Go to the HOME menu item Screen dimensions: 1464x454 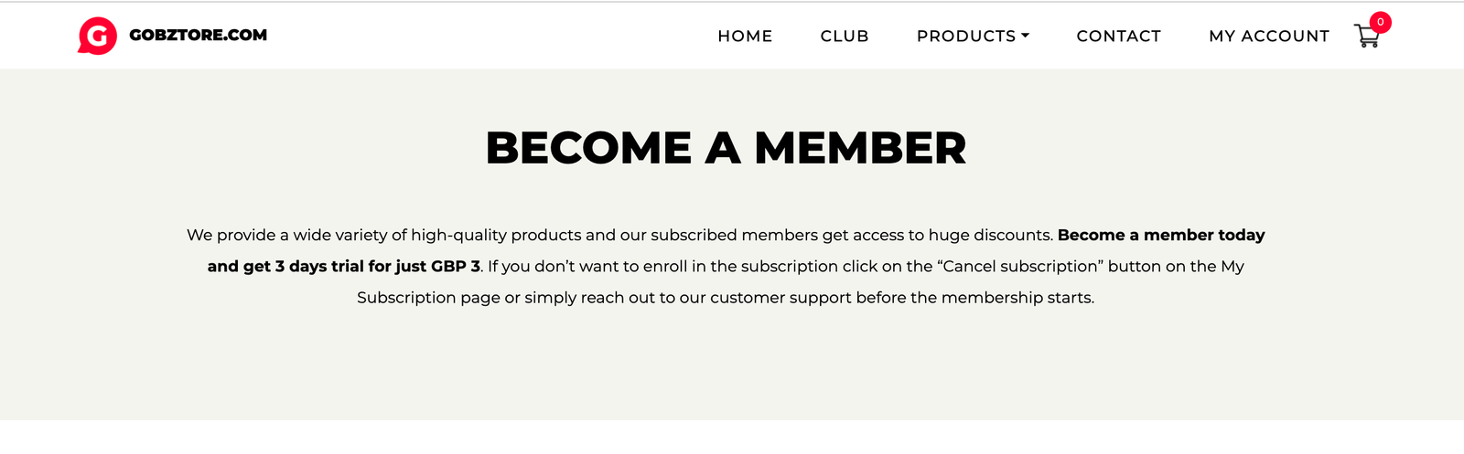click(x=745, y=37)
